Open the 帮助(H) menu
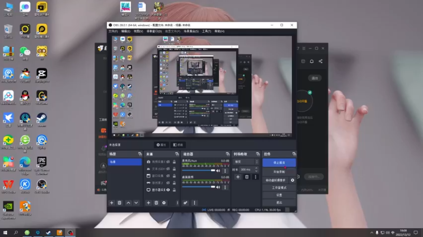 pos(219,32)
